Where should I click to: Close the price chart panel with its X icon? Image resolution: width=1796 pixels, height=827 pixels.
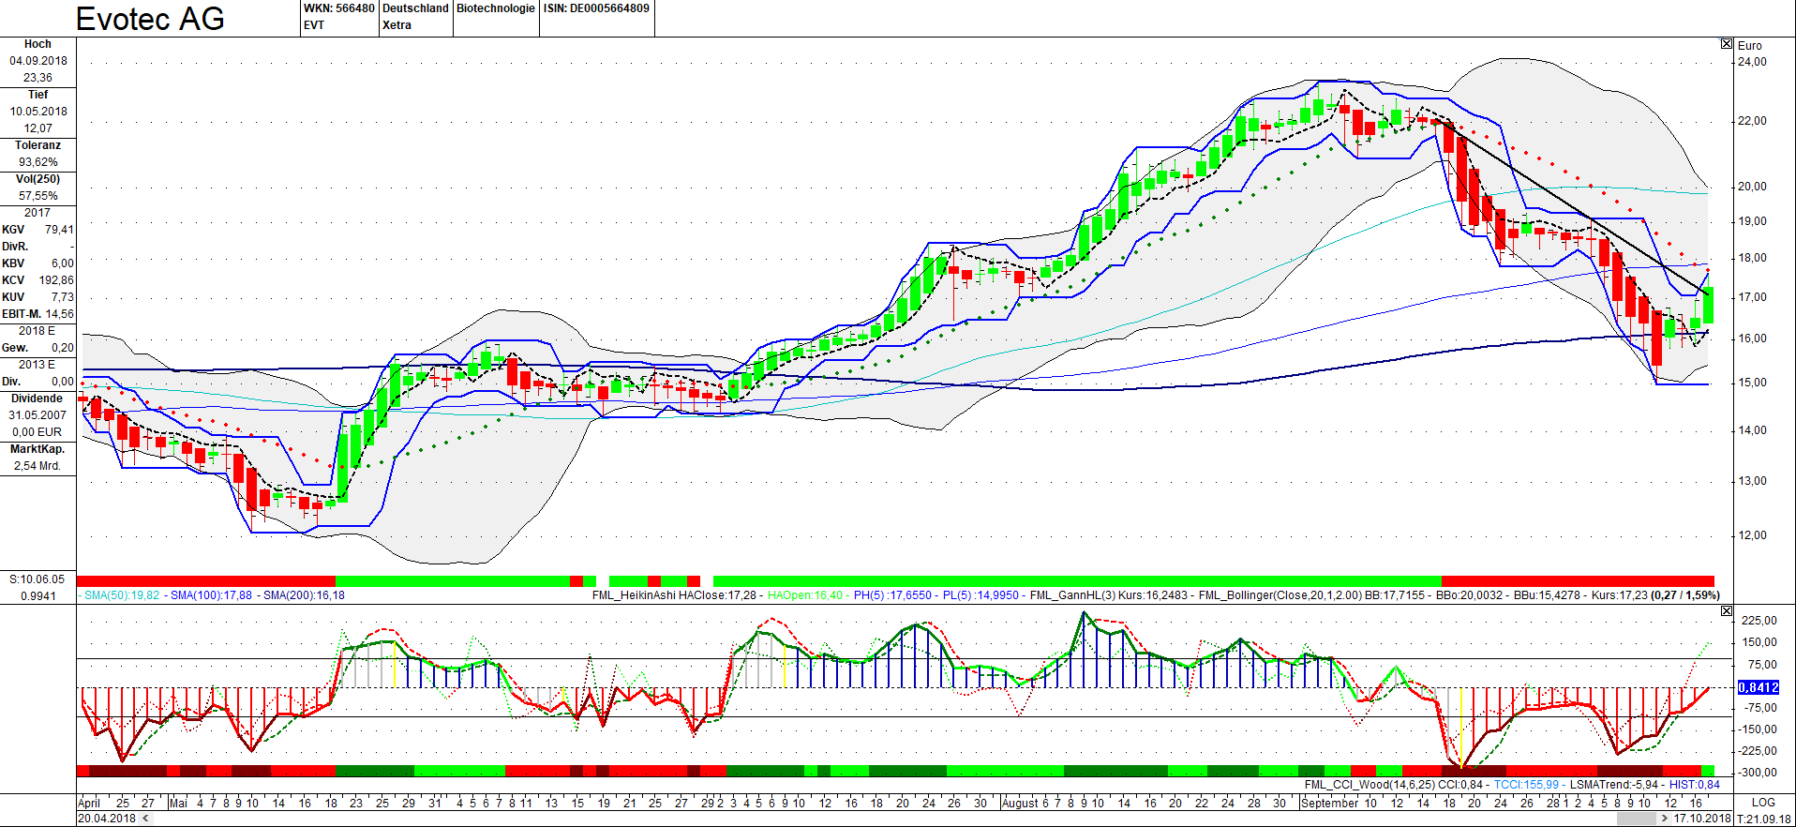[1727, 44]
